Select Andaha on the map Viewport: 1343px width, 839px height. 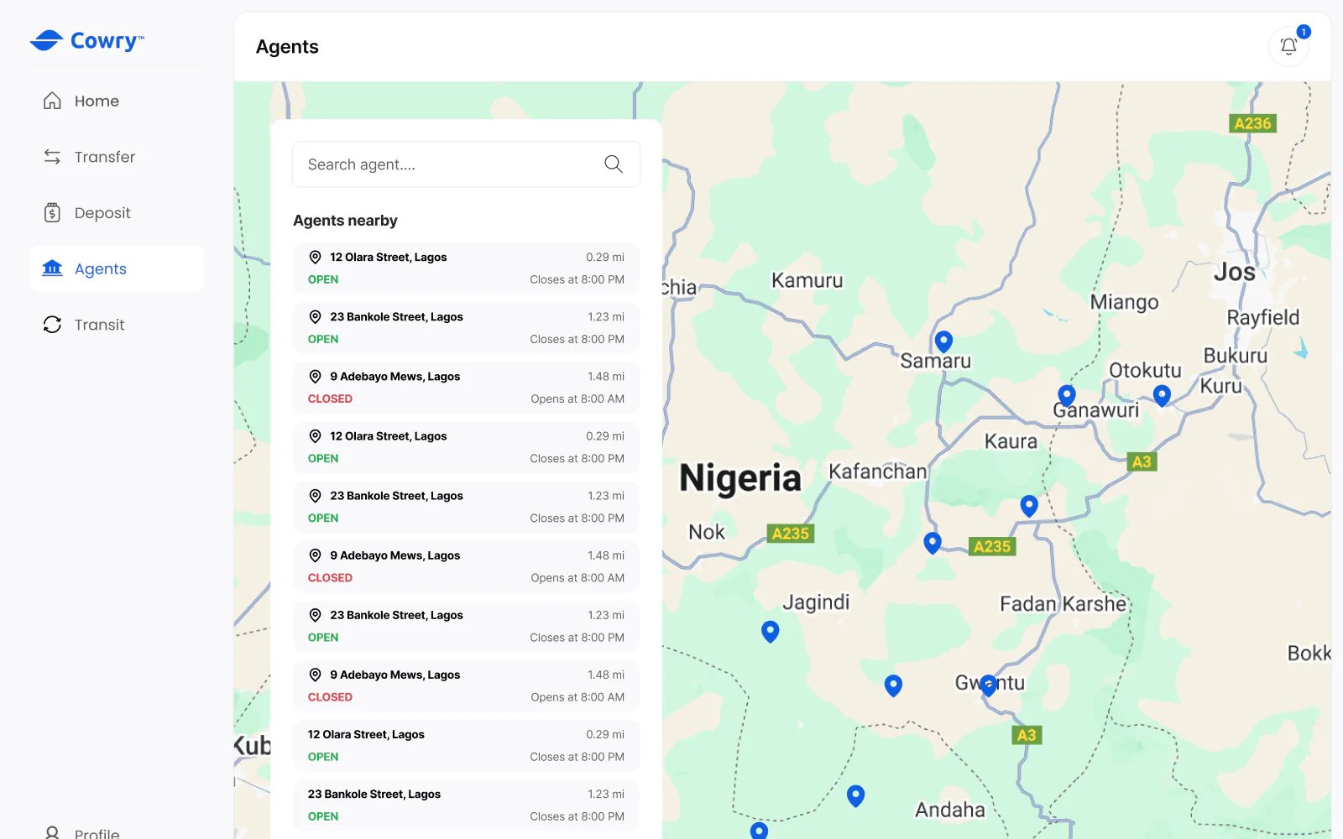coord(950,810)
